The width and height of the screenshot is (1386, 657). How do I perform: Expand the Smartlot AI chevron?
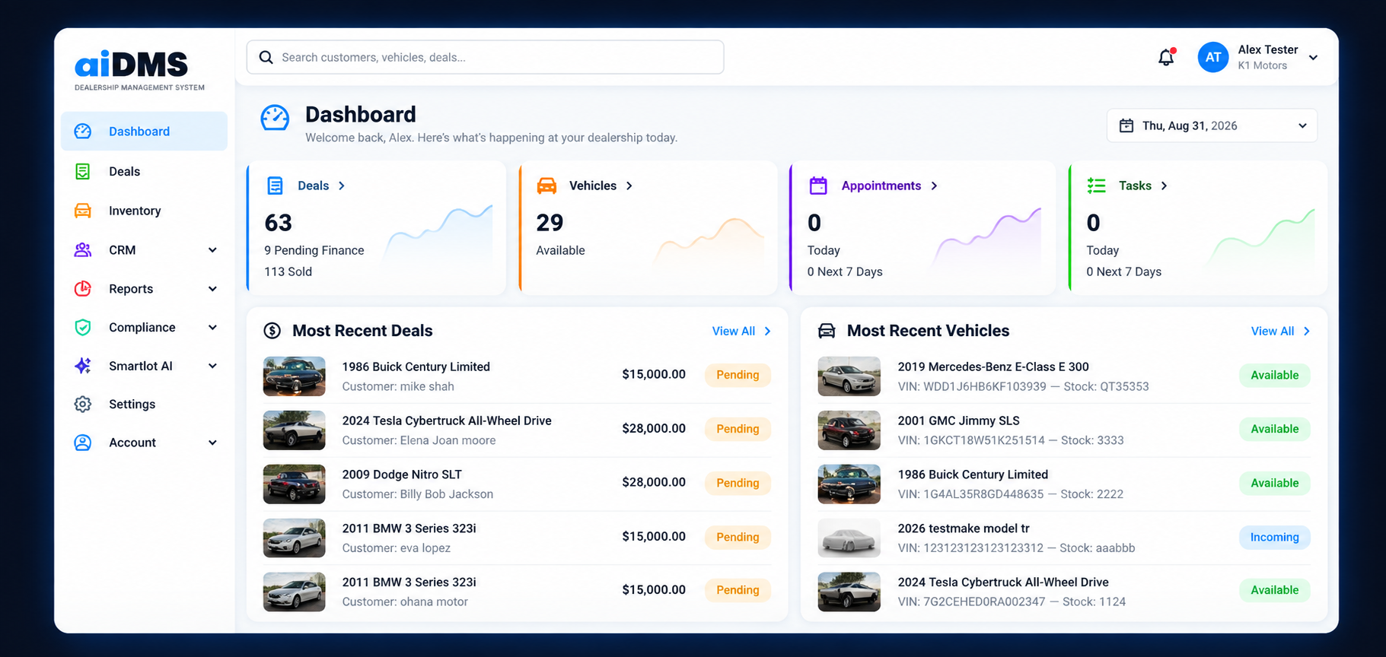click(x=212, y=367)
